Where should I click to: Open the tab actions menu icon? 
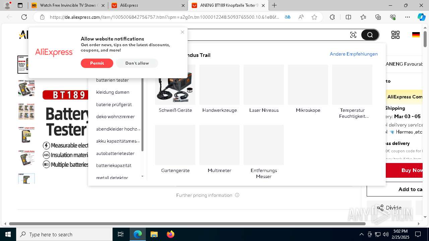pos(20,5)
